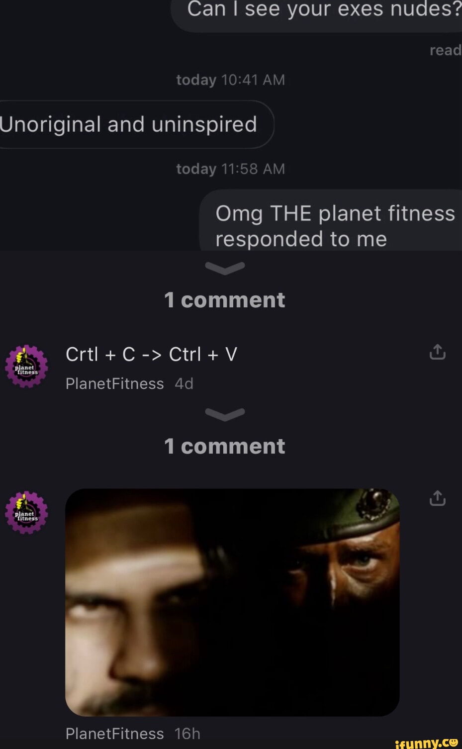Tap 'Omg THE planet fitness' message bubble
Image resolution: width=462 pixels, height=749 pixels.
tap(331, 220)
